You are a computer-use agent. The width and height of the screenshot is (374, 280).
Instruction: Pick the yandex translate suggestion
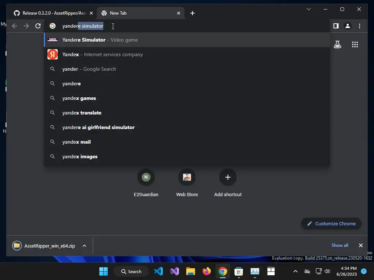click(187, 113)
